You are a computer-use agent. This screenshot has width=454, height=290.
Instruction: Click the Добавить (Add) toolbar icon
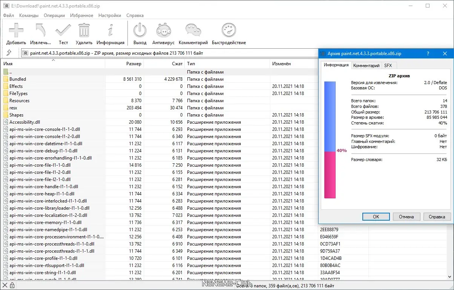click(16, 30)
